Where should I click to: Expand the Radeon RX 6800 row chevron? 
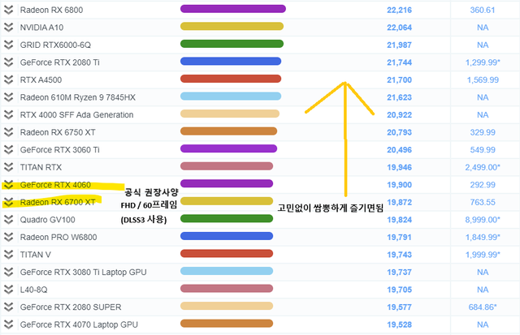tap(8, 9)
